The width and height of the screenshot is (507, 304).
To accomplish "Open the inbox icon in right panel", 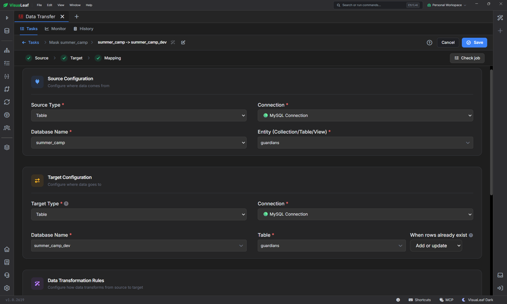I will (x=500, y=275).
